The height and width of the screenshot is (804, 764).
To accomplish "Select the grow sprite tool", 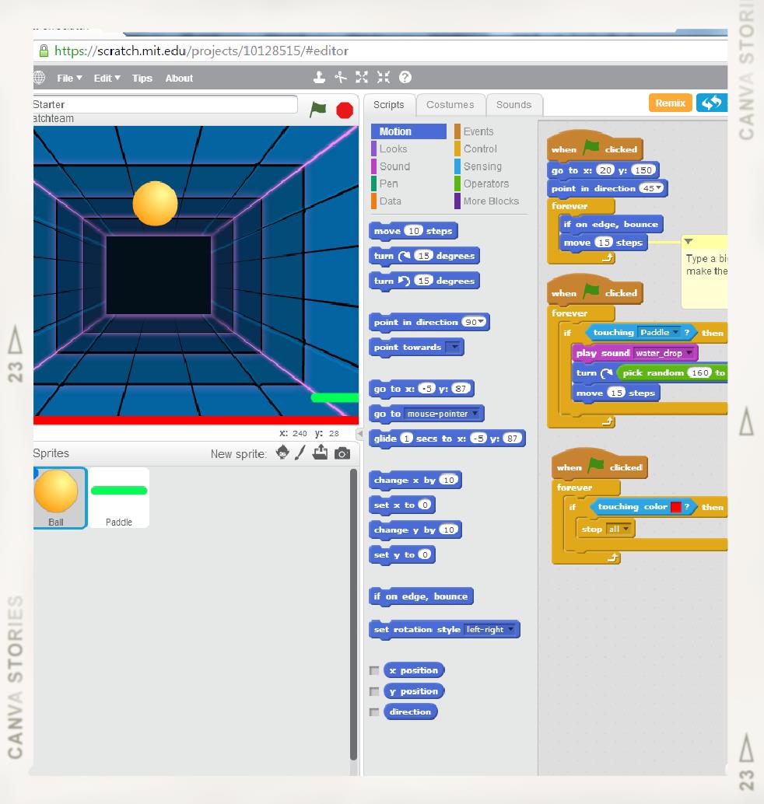I will click(x=361, y=78).
